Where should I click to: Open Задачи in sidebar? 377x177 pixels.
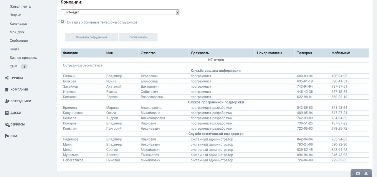point(15,15)
